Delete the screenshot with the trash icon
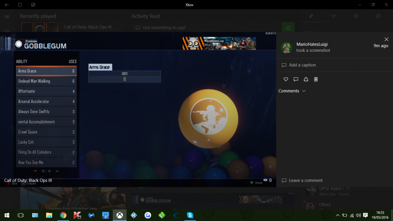 [x=316, y=79]
